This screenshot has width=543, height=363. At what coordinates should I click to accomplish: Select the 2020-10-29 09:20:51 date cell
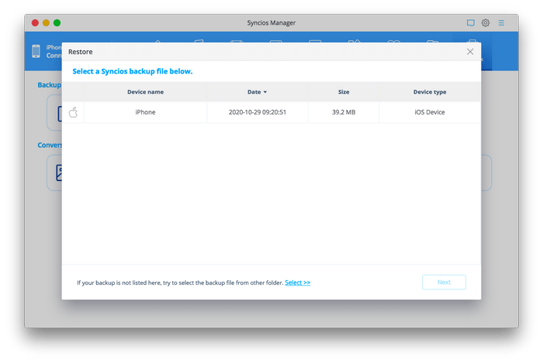(x=258, y=112)
